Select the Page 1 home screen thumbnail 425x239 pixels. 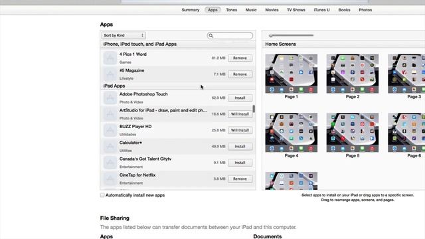click(292, 74)
